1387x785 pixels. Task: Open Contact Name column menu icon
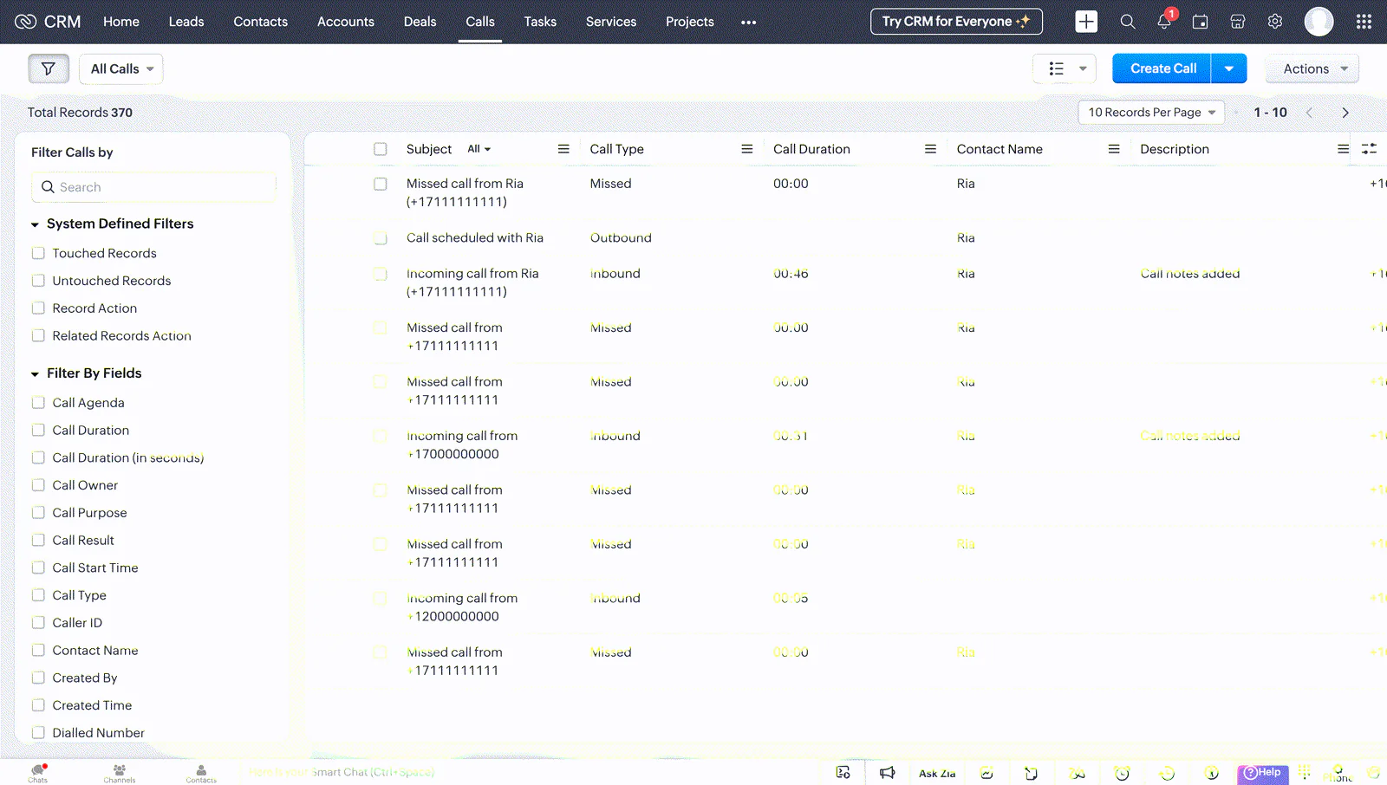[x=1114, y=149]
